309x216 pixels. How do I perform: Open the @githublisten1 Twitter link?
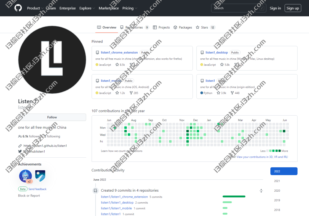(x=34, y=152)
